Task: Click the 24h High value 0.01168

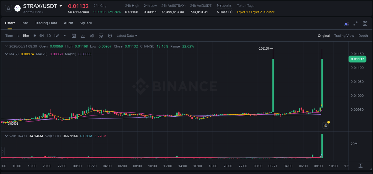Action: click(132, 12)
